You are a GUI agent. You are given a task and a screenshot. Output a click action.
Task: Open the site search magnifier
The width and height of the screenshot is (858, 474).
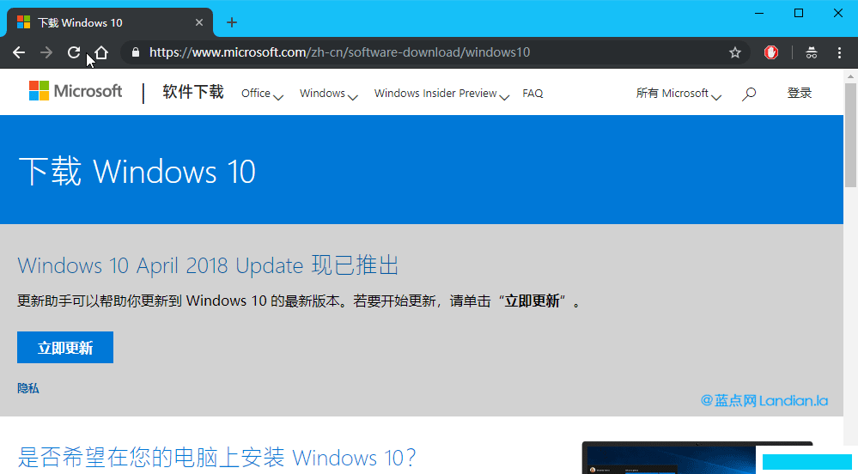click(749, 94)
